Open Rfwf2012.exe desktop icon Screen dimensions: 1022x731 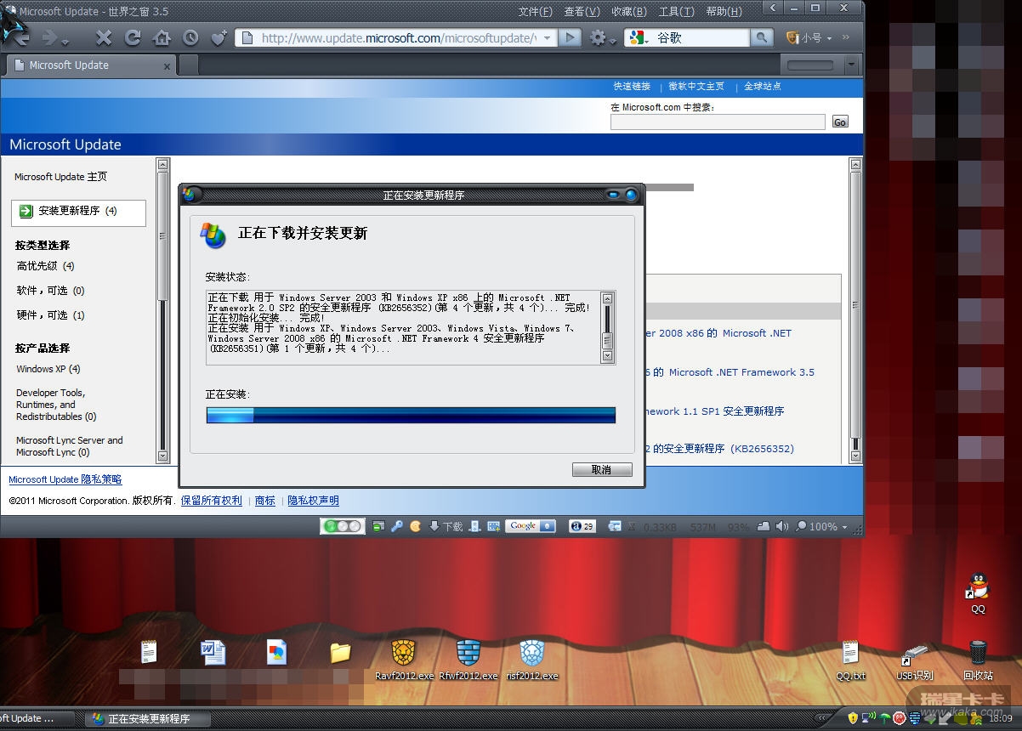(468, 660)
